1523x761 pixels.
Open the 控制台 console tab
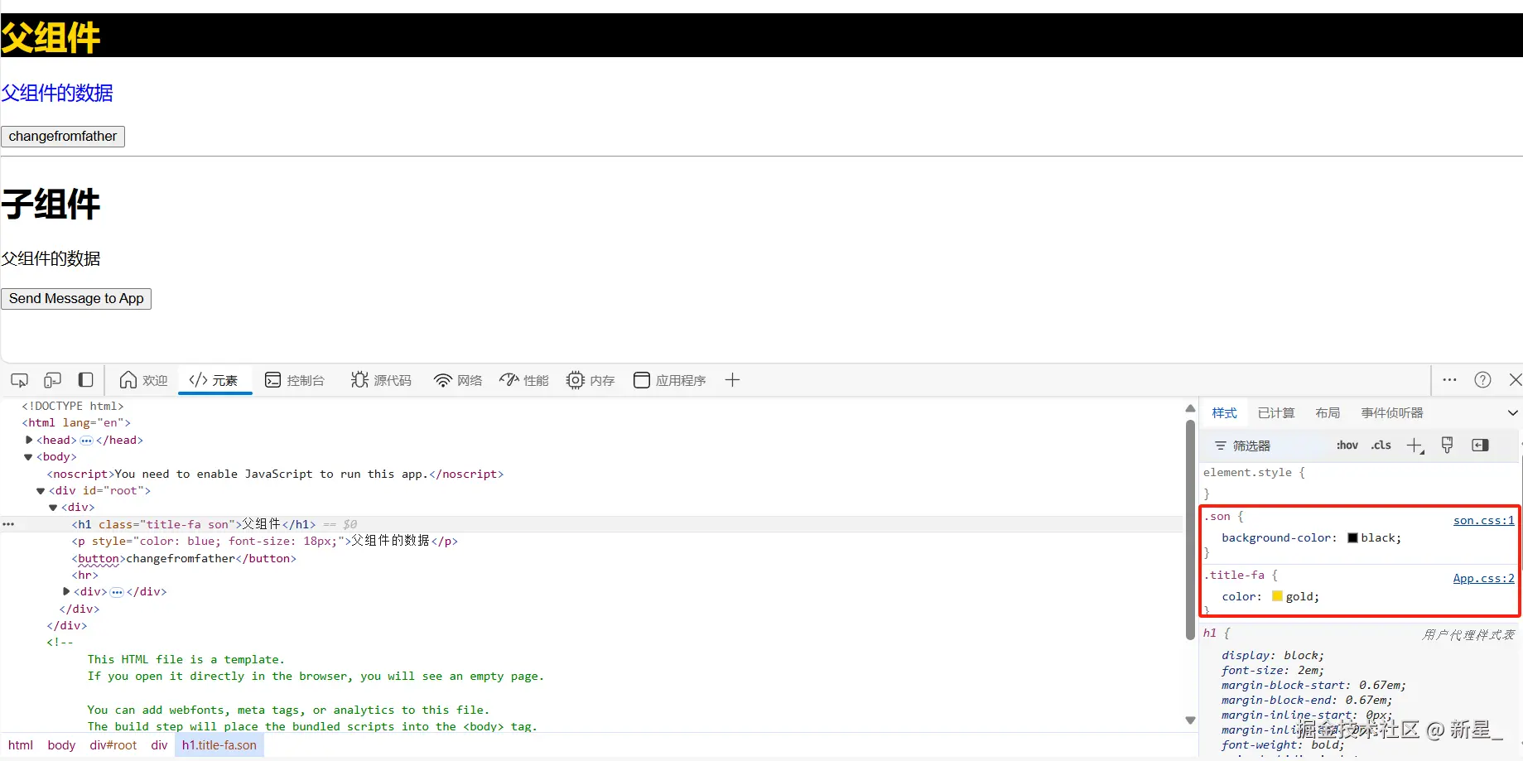[x=295, y=380]
